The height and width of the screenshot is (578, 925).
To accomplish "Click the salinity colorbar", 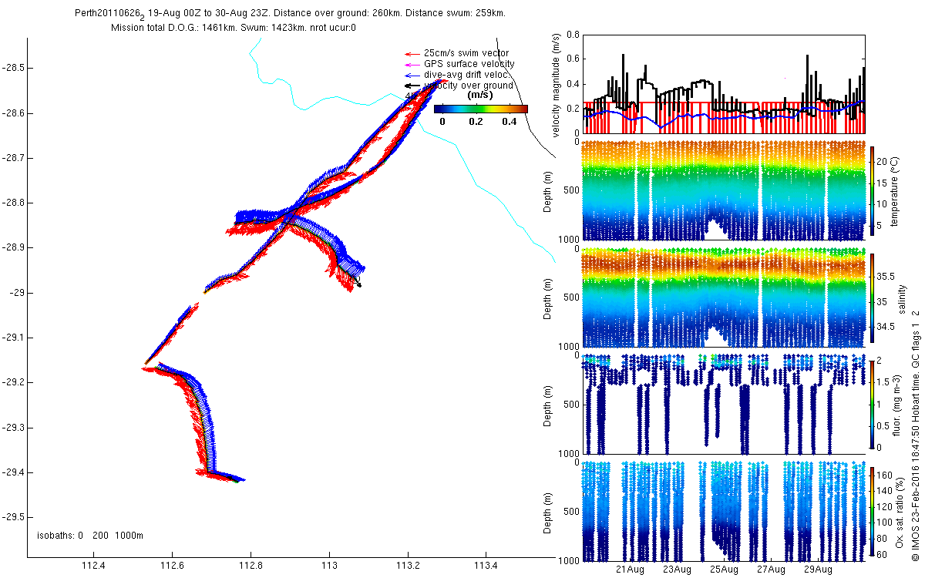I will point(872,297).
